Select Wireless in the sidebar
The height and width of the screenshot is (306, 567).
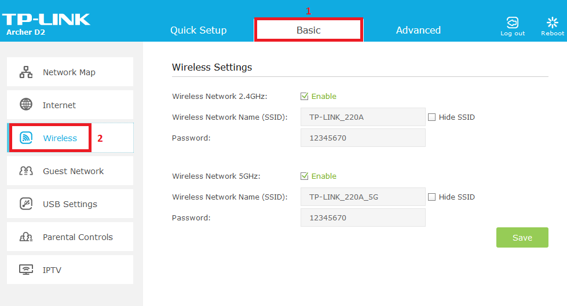point(70,138)
